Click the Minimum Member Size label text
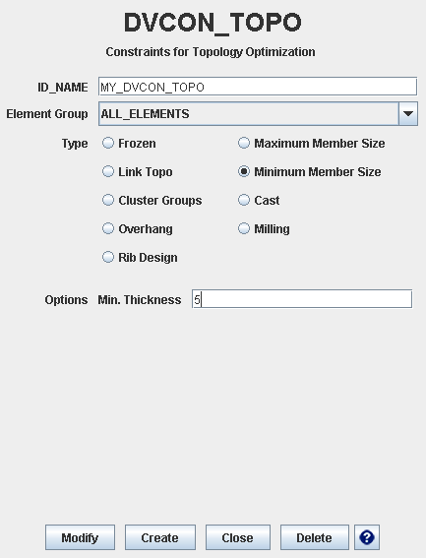The image size is (426, 558). (318, 172)
